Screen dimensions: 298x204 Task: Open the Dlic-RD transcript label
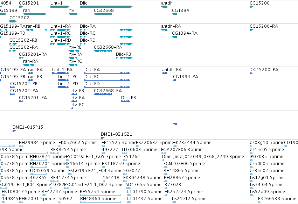(x=88, y=40)
